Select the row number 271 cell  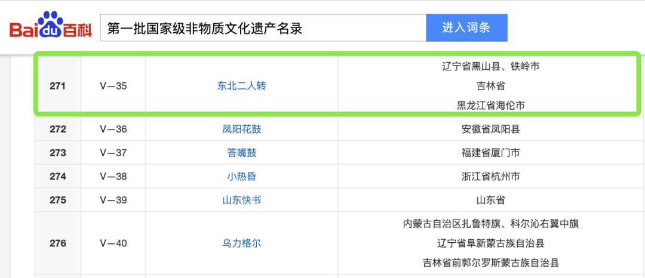click(58, 86)
